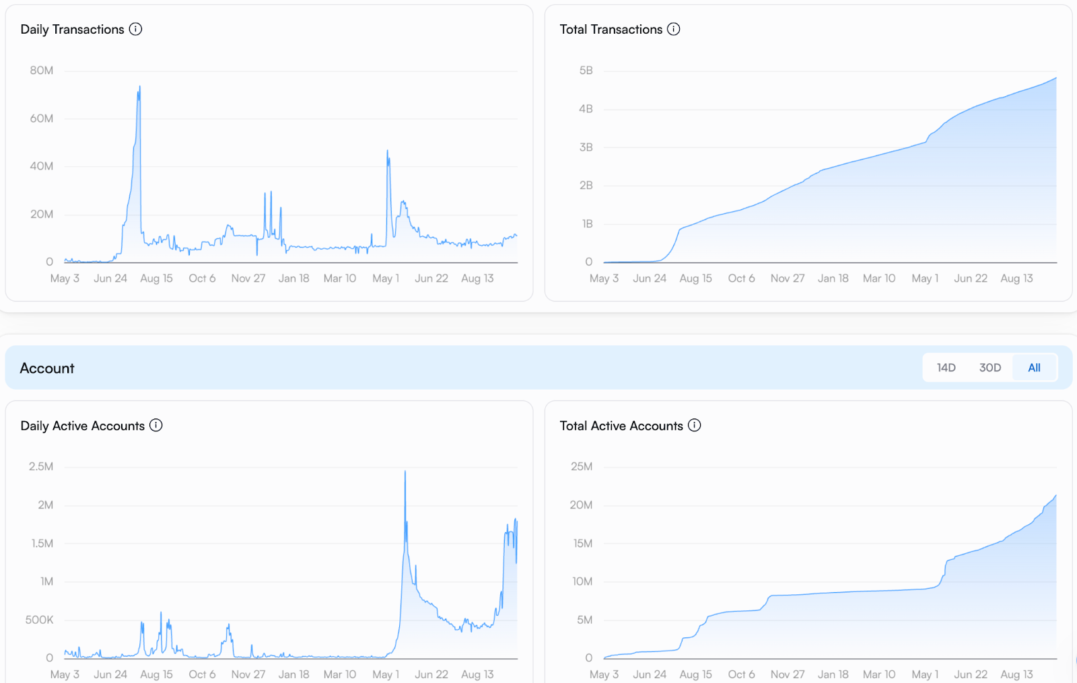Click the 2B label on Total Transactions axis
Viewport: 1077px width, 683px height.
[586, 186]
